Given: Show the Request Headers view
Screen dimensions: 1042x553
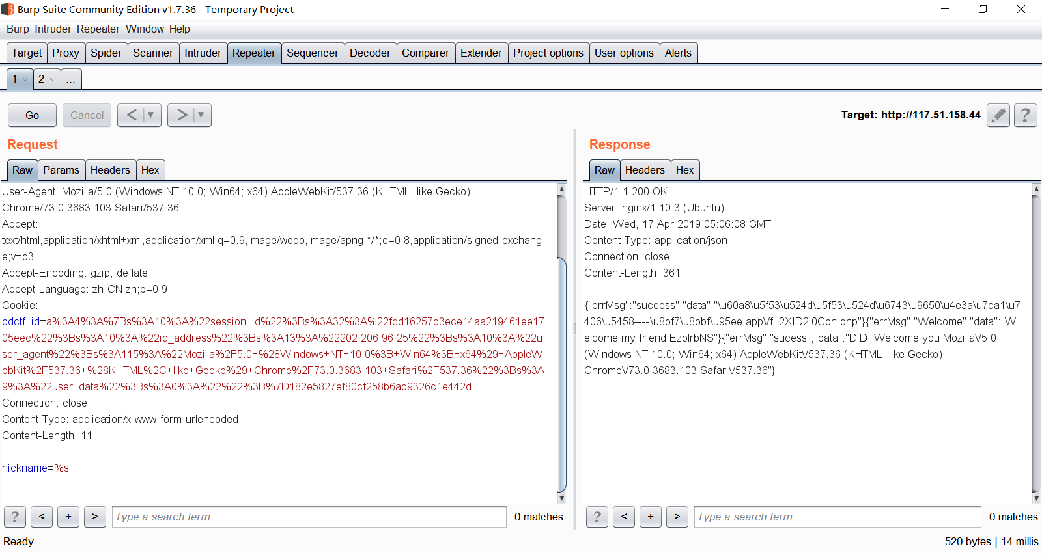Looking at the screenshot, I should pyautogui.click(x=110, y=170).
